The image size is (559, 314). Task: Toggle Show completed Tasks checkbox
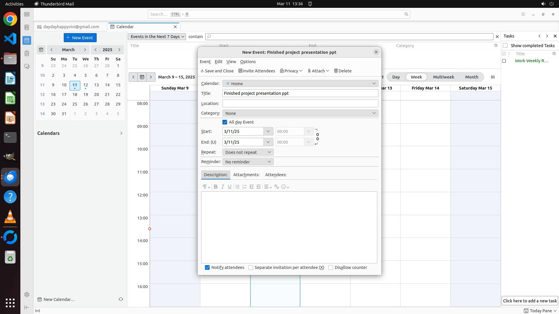(x=505, y=46)
